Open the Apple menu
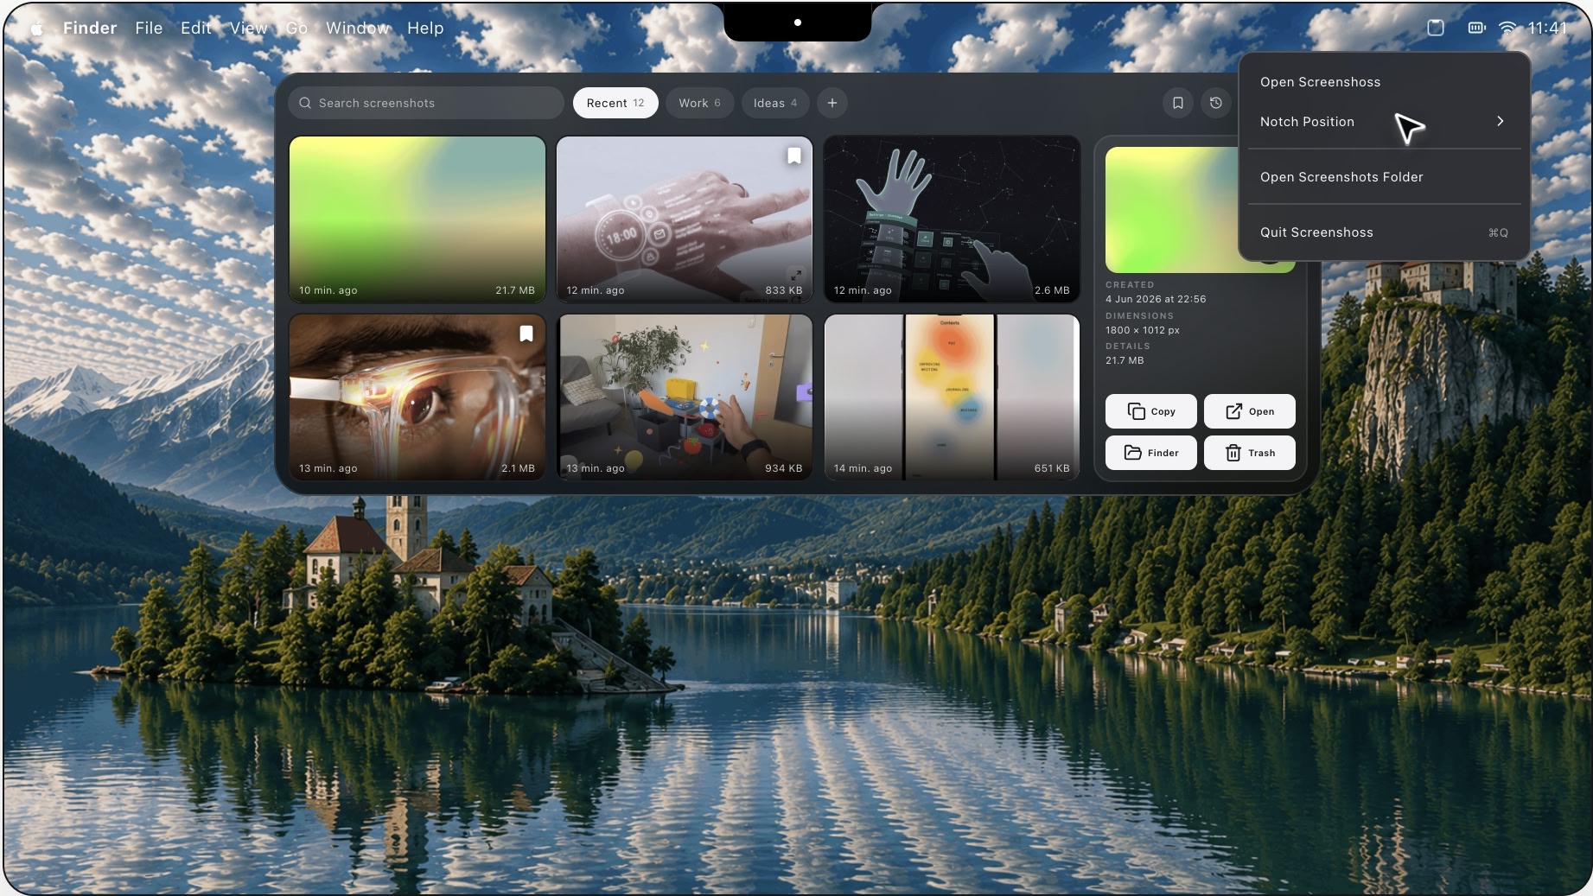The height and width of the screenshot is (896, 1593). coord(37,29)
